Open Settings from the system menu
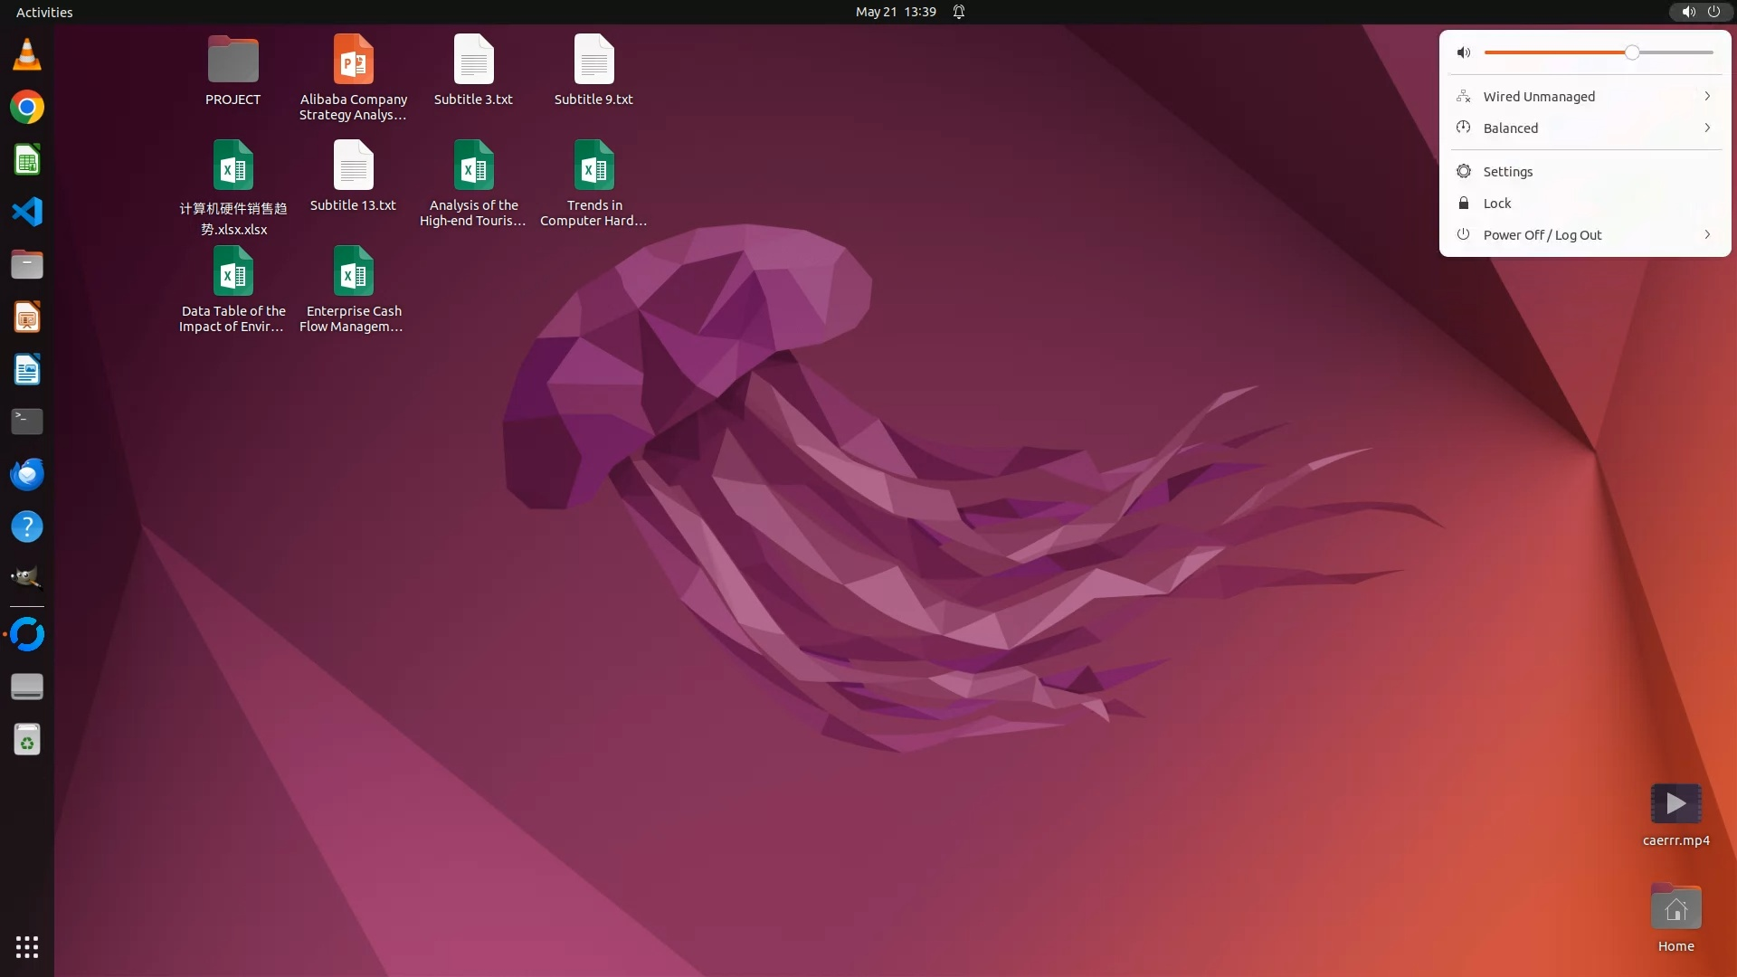The width and height of the screenshot is (1737, 977). pyautogui.click(x=1508, y=172)
